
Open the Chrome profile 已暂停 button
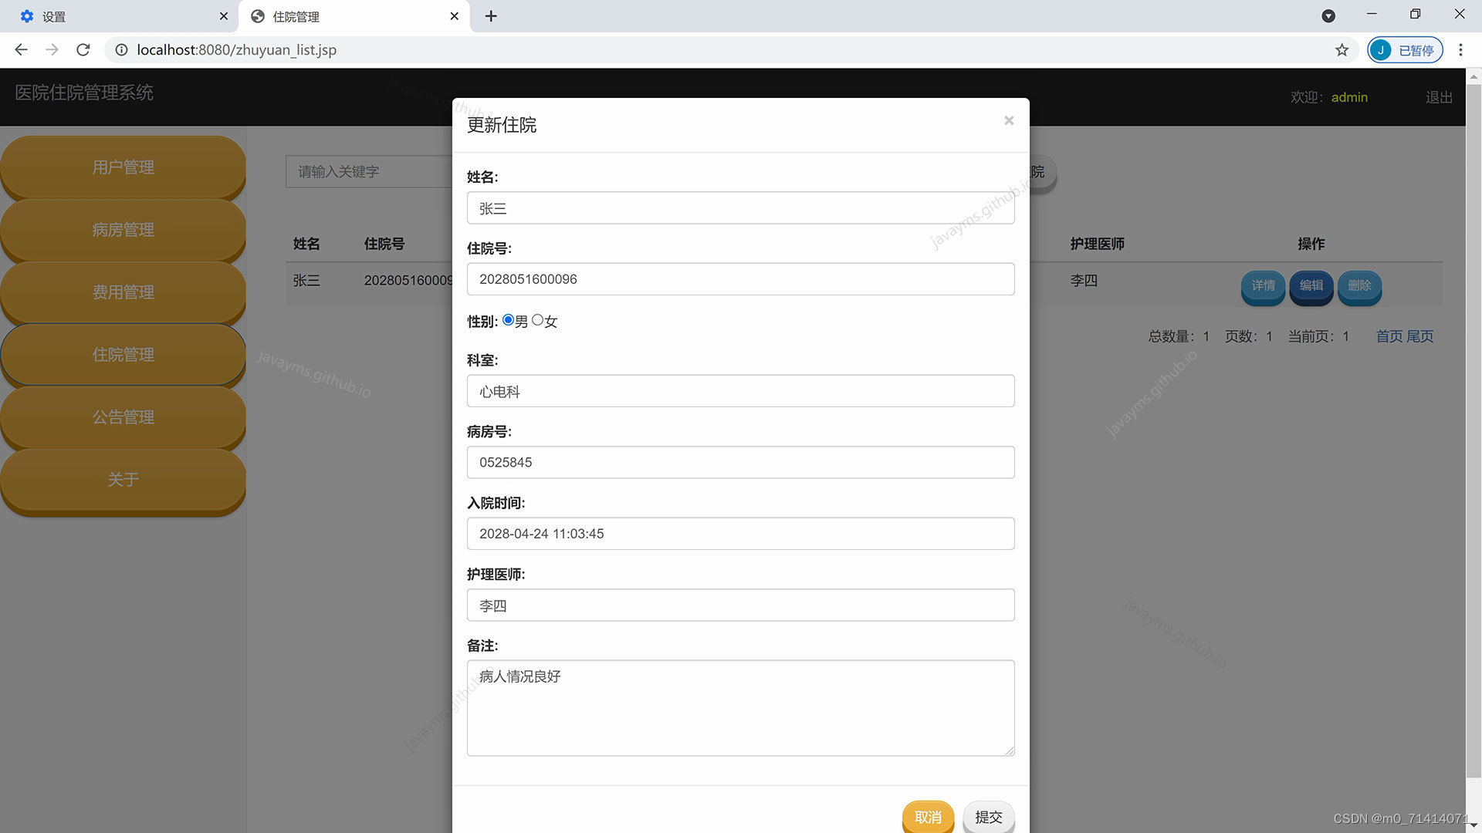[1405, 50]
